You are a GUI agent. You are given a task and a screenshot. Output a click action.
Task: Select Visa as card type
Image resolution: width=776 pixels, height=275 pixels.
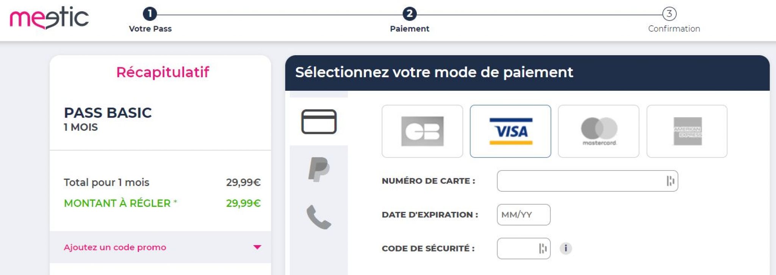[x=510, y=131]
